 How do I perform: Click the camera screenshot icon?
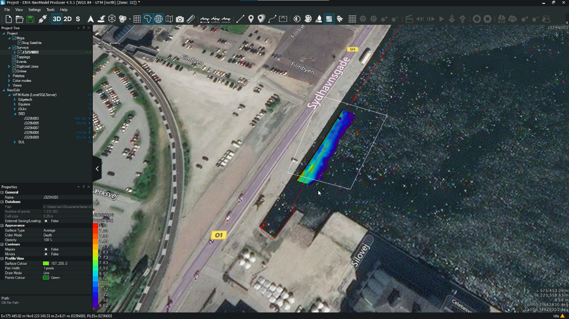pos(180,19)
